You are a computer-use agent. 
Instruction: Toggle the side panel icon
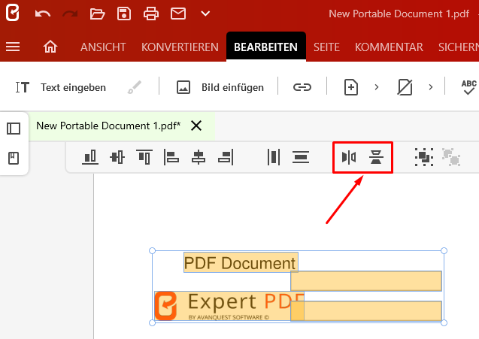14,129
